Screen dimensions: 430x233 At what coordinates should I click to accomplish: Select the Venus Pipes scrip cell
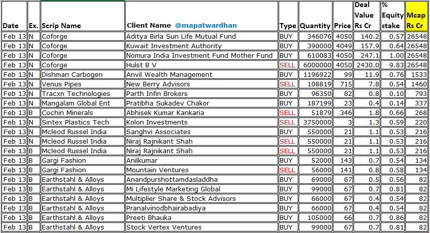coord(82,84)
